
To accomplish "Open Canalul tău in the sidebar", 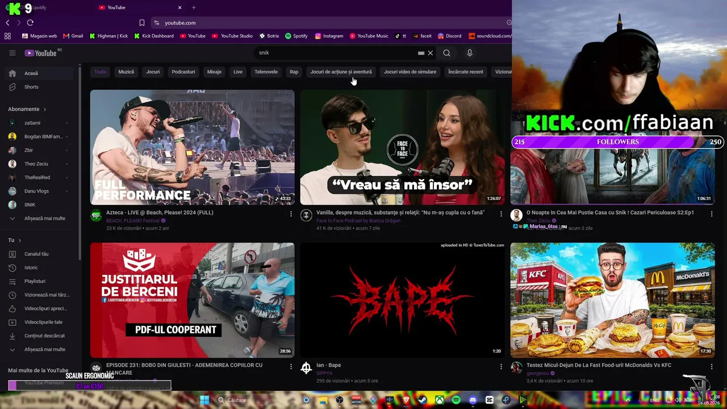I will [x=40, y=254].
